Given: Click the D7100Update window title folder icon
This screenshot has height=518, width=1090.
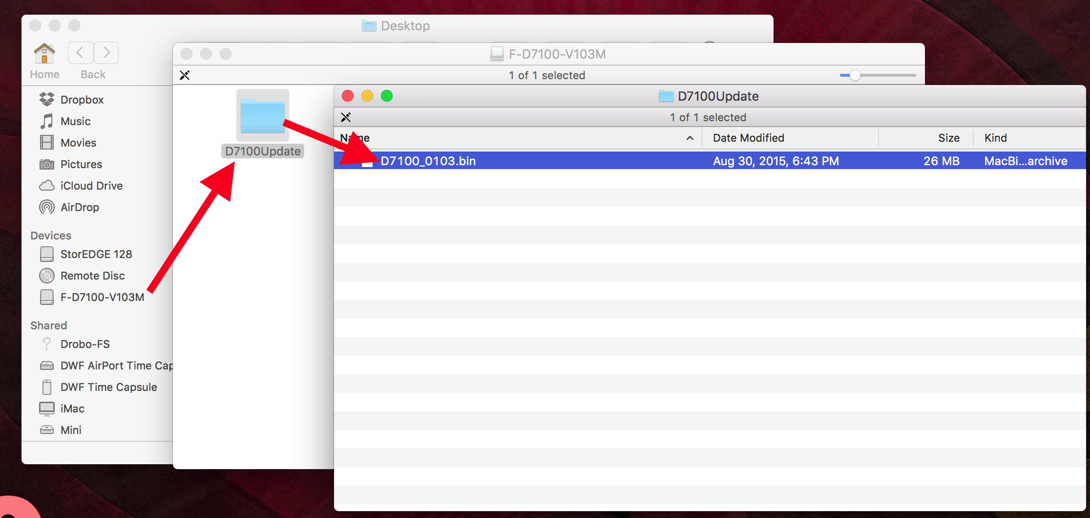Looking at the screenshot, I should click(x=666, y=96).
